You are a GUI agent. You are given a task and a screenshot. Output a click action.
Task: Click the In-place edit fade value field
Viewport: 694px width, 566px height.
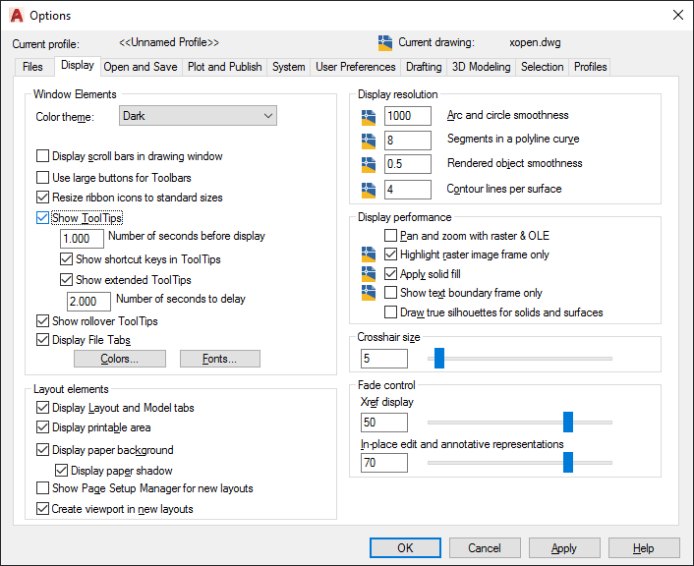coord(384,463)
